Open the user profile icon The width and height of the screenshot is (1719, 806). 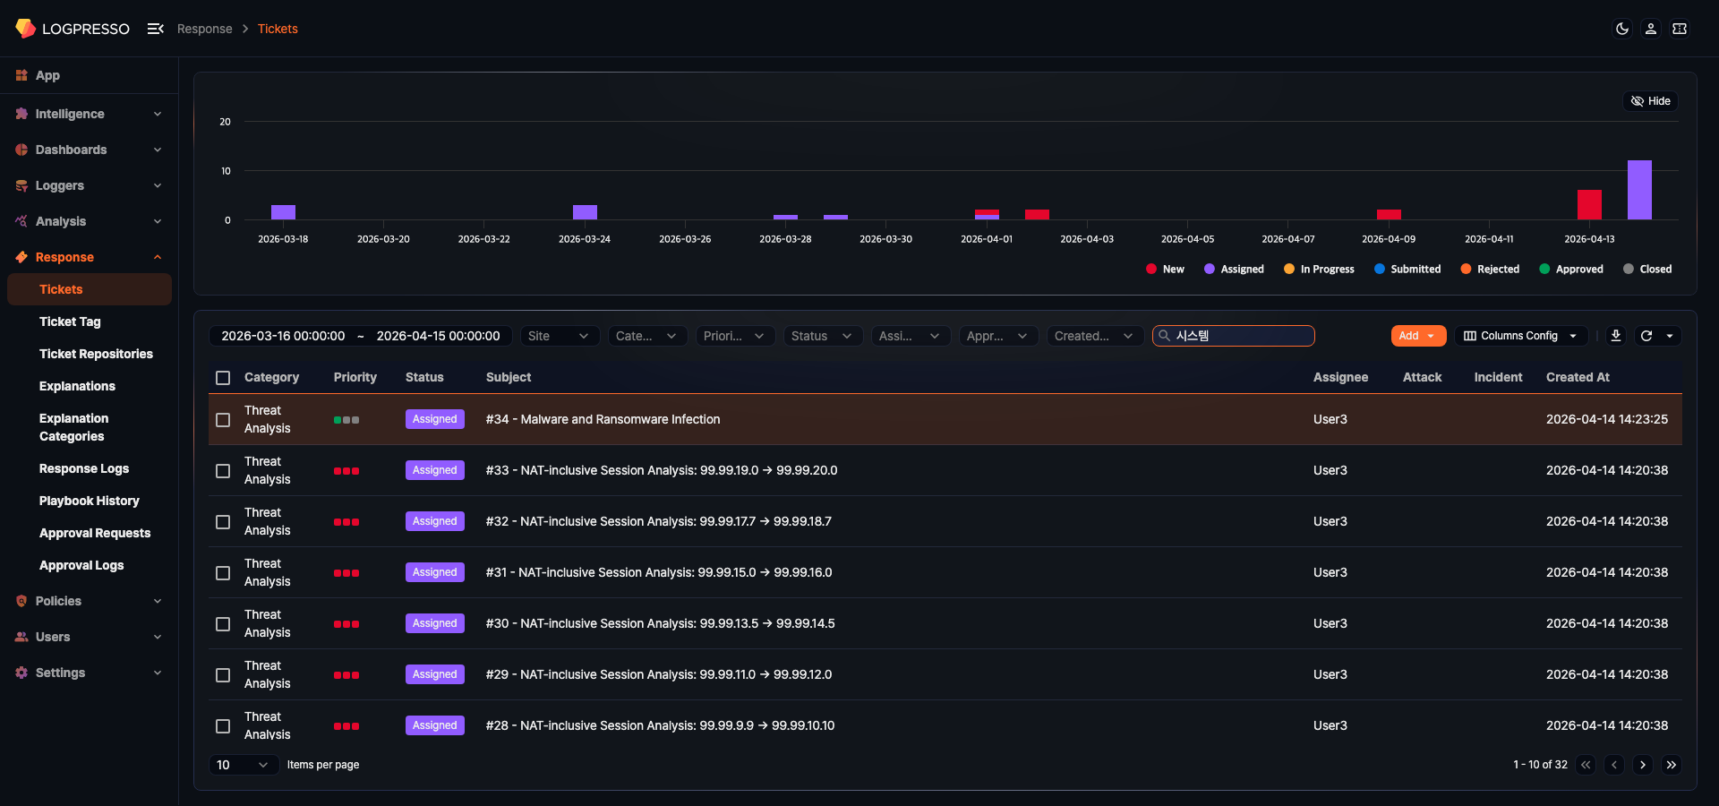pos(1651,29)
